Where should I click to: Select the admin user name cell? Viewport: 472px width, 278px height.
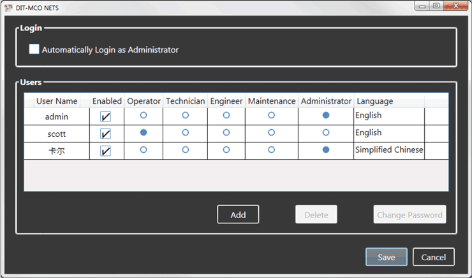pos(57,116)
